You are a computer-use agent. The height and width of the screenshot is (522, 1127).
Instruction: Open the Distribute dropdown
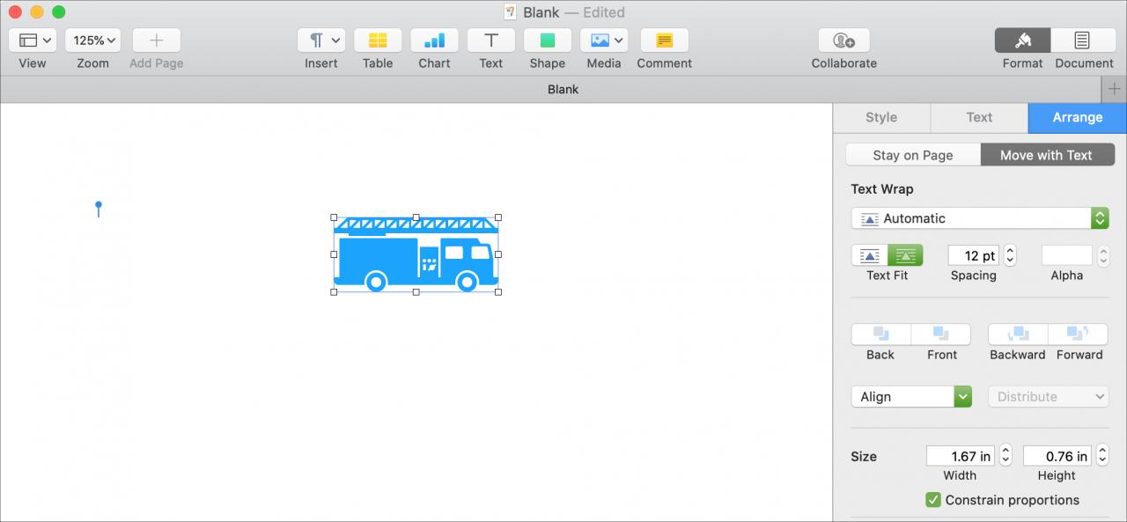(x=1049, y=397)
